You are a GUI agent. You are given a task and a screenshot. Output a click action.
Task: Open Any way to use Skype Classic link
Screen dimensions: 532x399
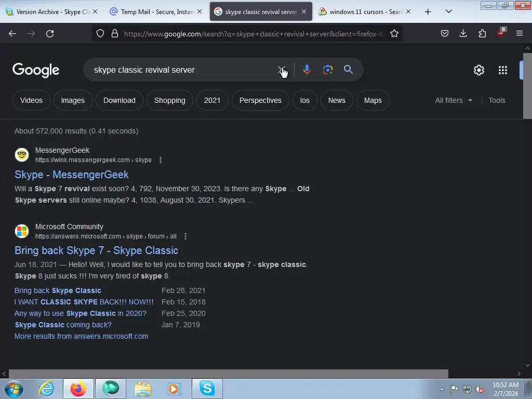(81, 313)
